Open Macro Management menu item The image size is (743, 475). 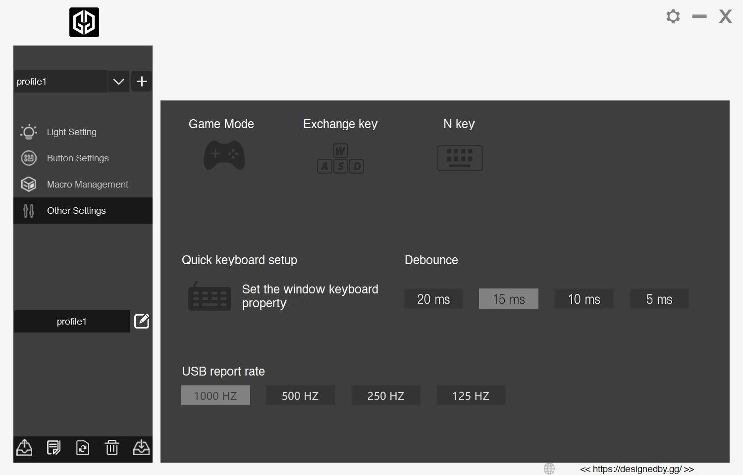83,185
